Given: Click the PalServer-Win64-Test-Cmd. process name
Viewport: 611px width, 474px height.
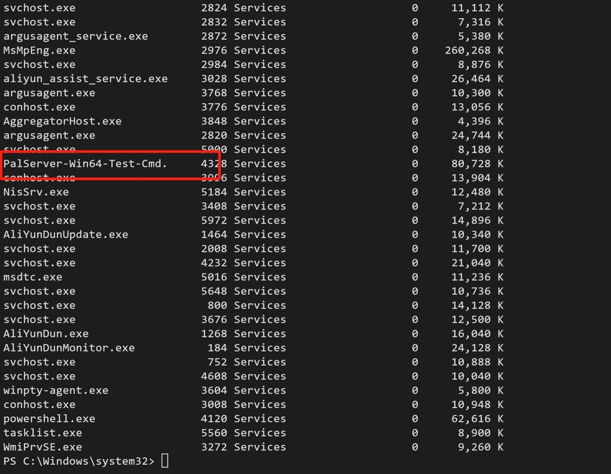Looking at the screenshot, I should 85,163.
